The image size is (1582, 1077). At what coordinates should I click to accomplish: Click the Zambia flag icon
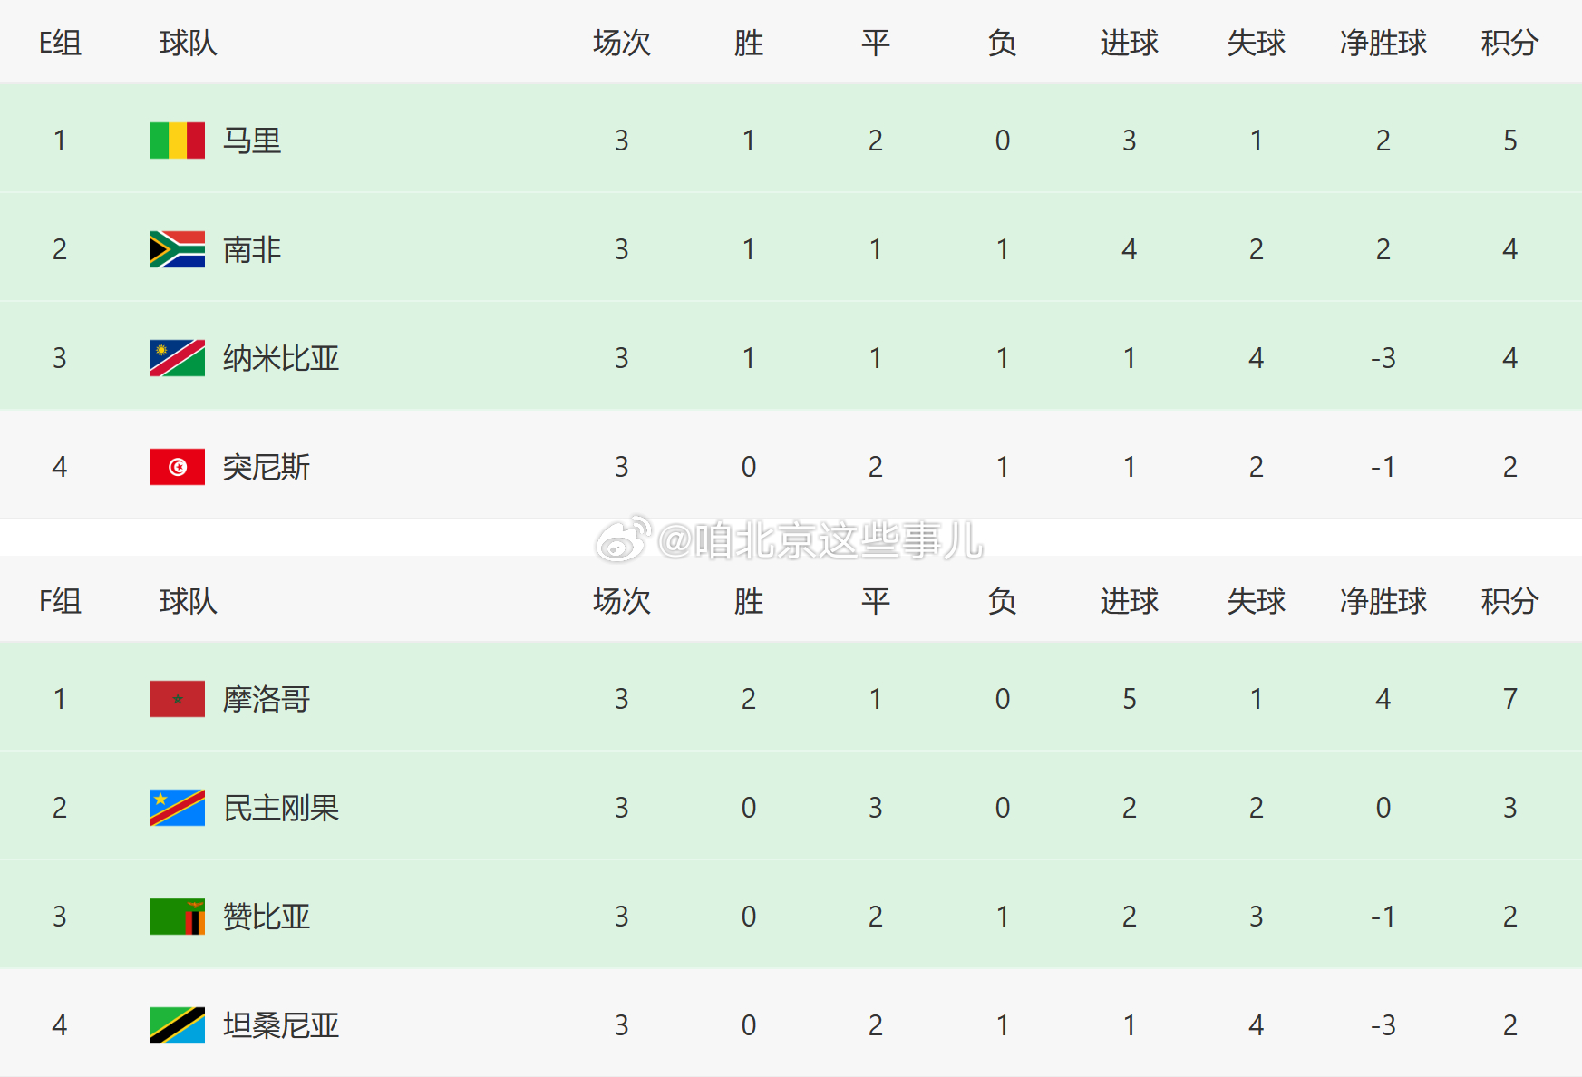coord(177,917)
